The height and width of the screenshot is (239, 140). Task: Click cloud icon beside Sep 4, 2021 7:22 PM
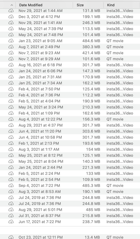pyautogui.click(x=11, y=186)
